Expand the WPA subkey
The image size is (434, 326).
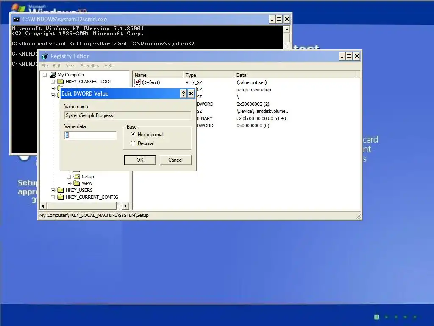pos(69,183)
